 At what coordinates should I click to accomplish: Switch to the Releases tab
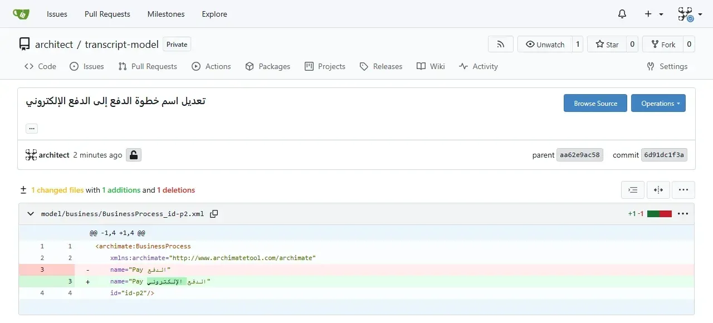point(381,66)
